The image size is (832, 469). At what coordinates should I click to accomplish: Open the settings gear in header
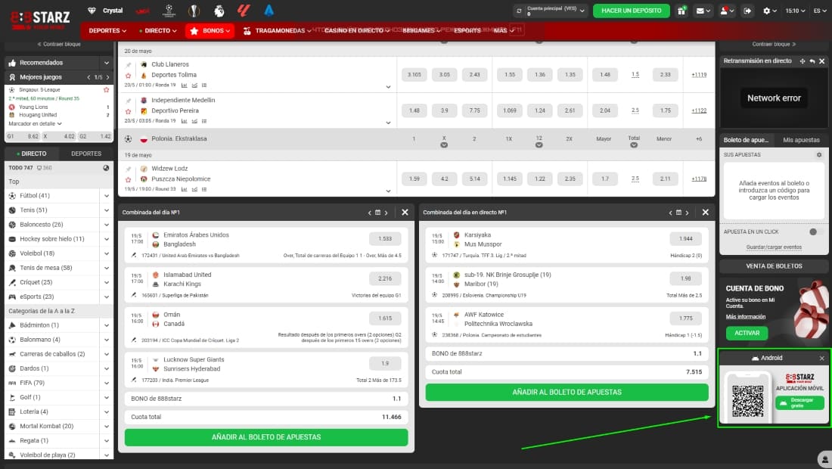[769, 11]
